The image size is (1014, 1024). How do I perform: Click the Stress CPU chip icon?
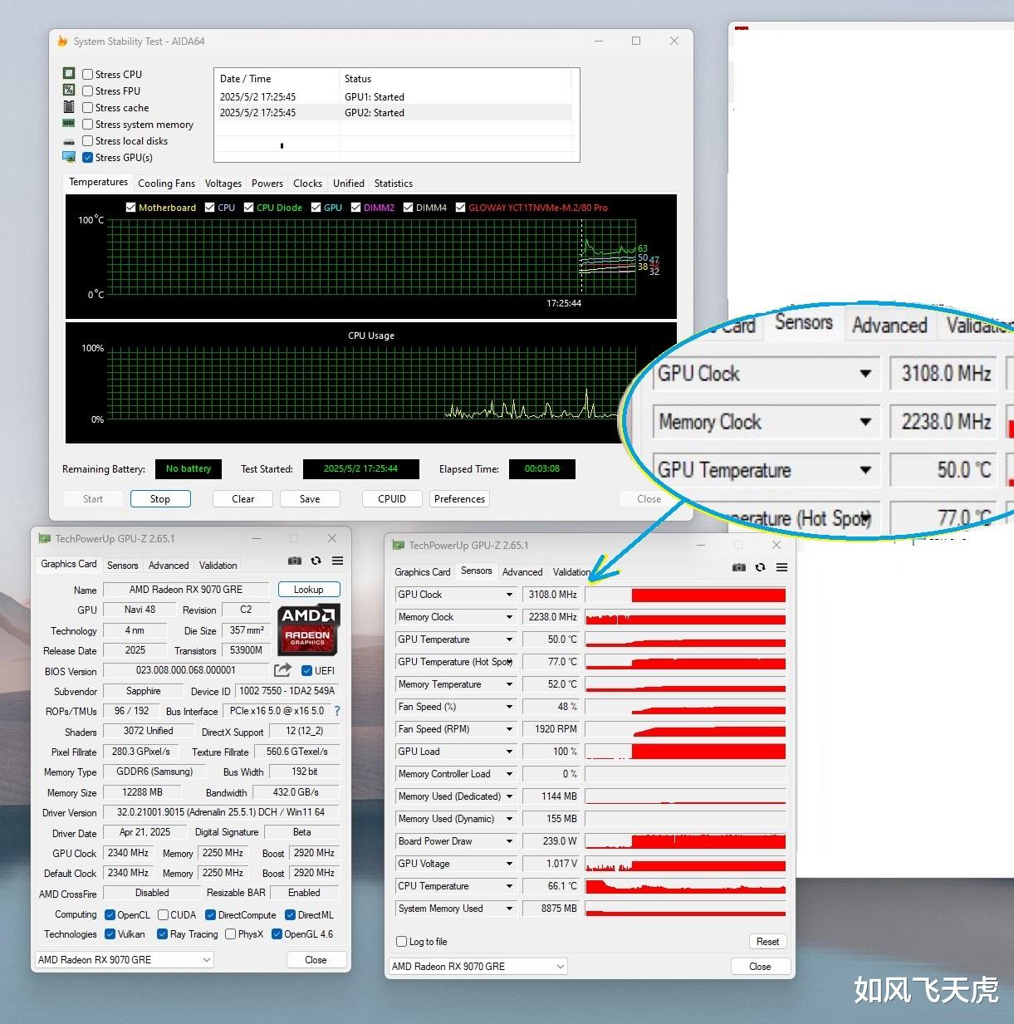tap(69, 73)
